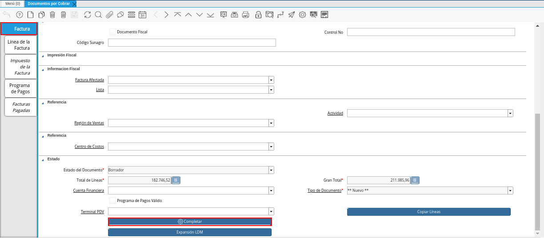Viewport: 544px width, 238px height.
Task: Create a new record with blank page icon
Action: pos(30,15)
